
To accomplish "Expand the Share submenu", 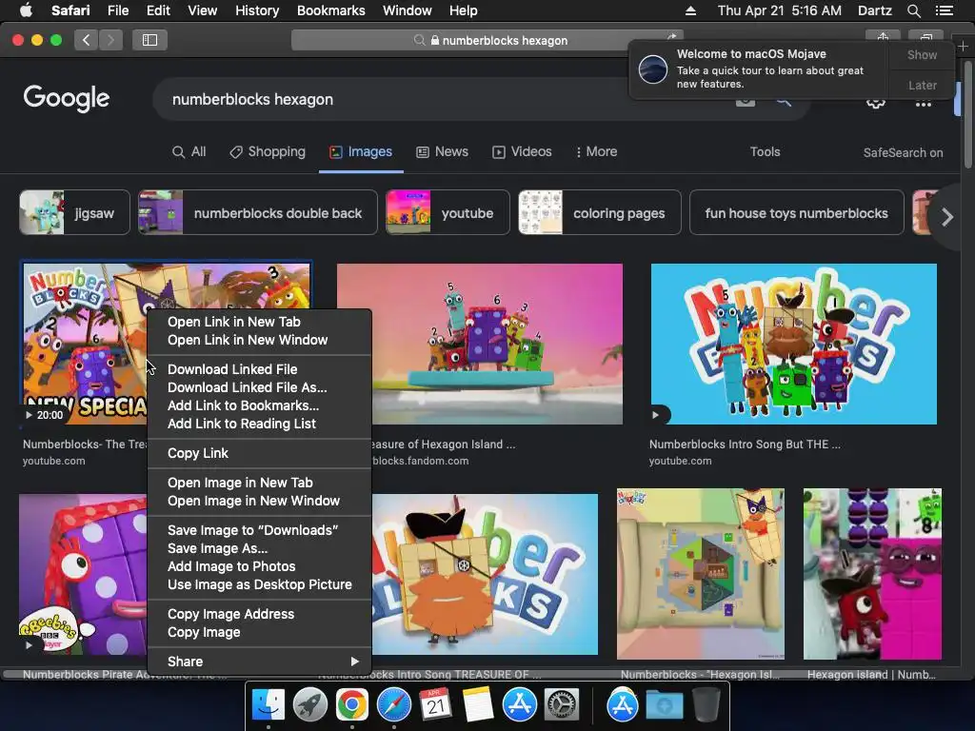I will (259, 662).
